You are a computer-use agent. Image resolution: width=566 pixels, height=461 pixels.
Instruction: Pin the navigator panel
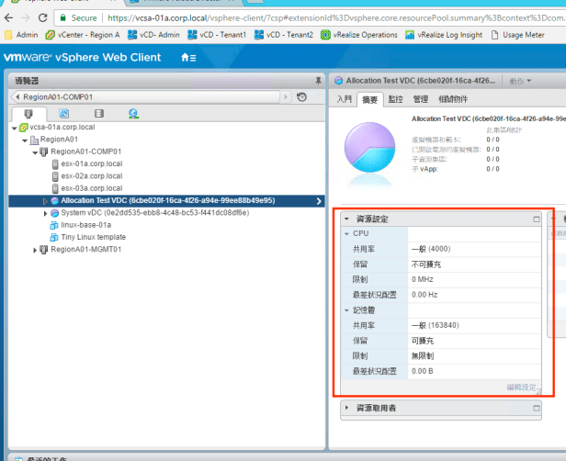click(318, 81)
